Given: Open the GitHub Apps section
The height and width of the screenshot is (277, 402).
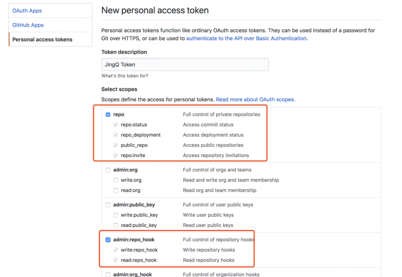Looking at the screenshot, I should (27, 25).
